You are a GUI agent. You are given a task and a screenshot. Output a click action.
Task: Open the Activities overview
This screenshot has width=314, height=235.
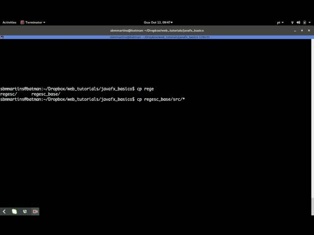pyautogui.click(x=9, y=23)
